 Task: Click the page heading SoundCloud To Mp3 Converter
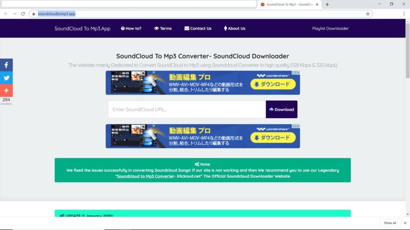(x=203, y=56)
